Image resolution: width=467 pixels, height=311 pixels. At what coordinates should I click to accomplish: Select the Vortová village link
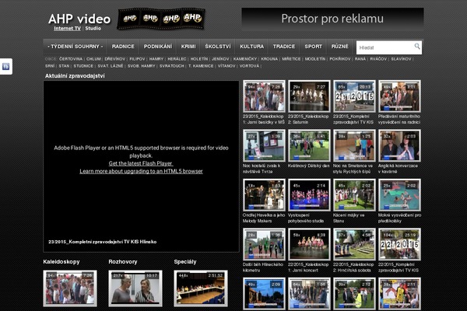(249, 66)
